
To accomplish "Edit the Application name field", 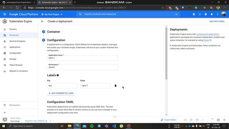I will pyautogui.click(x=83, y=58).
